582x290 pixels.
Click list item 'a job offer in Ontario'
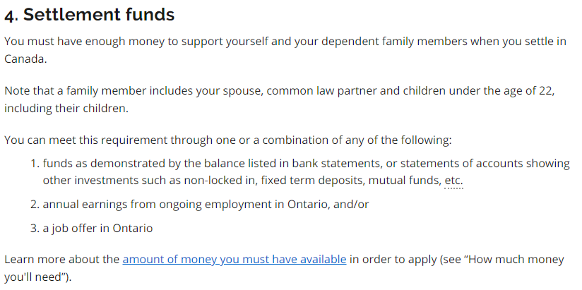pyautogui.click(x=97, y=229)
